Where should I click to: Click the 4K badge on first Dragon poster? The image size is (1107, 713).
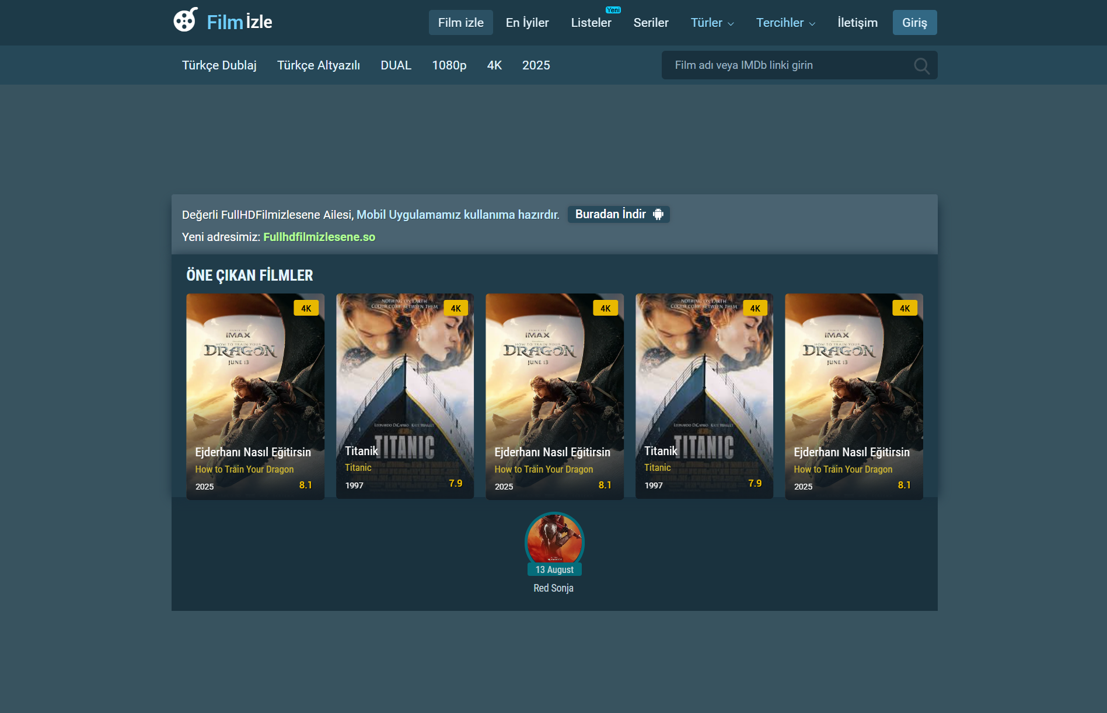pyautogui.click(x=306, y=307)
